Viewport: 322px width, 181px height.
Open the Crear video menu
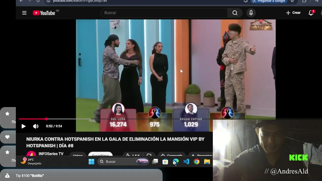point(293,13)
